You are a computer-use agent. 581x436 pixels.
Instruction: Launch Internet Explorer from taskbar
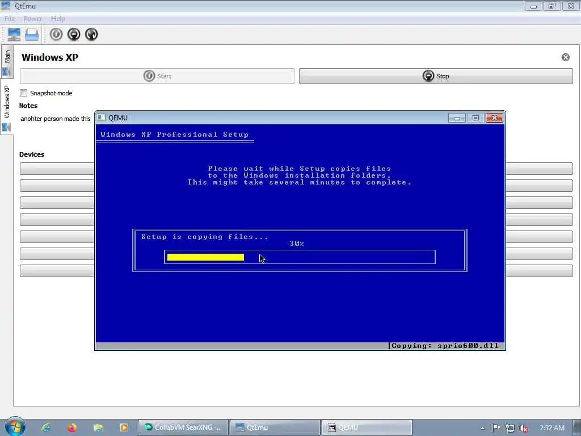pos(46,427)
